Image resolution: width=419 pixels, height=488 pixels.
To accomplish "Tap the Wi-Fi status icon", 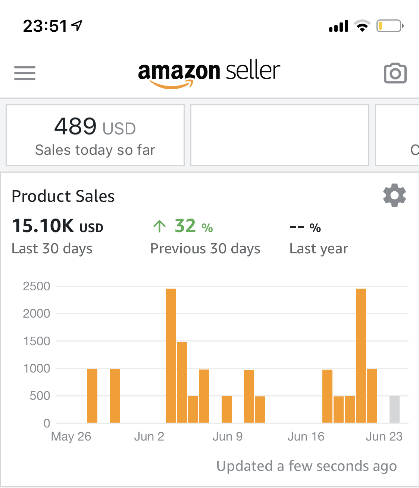I will point(362,26).
